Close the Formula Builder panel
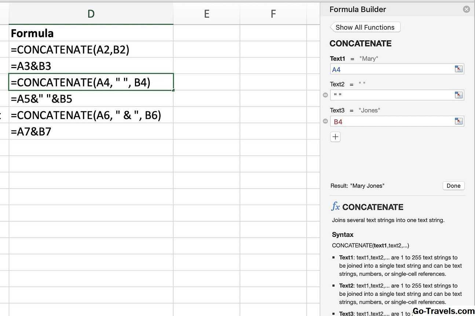 tap(466, 10)
